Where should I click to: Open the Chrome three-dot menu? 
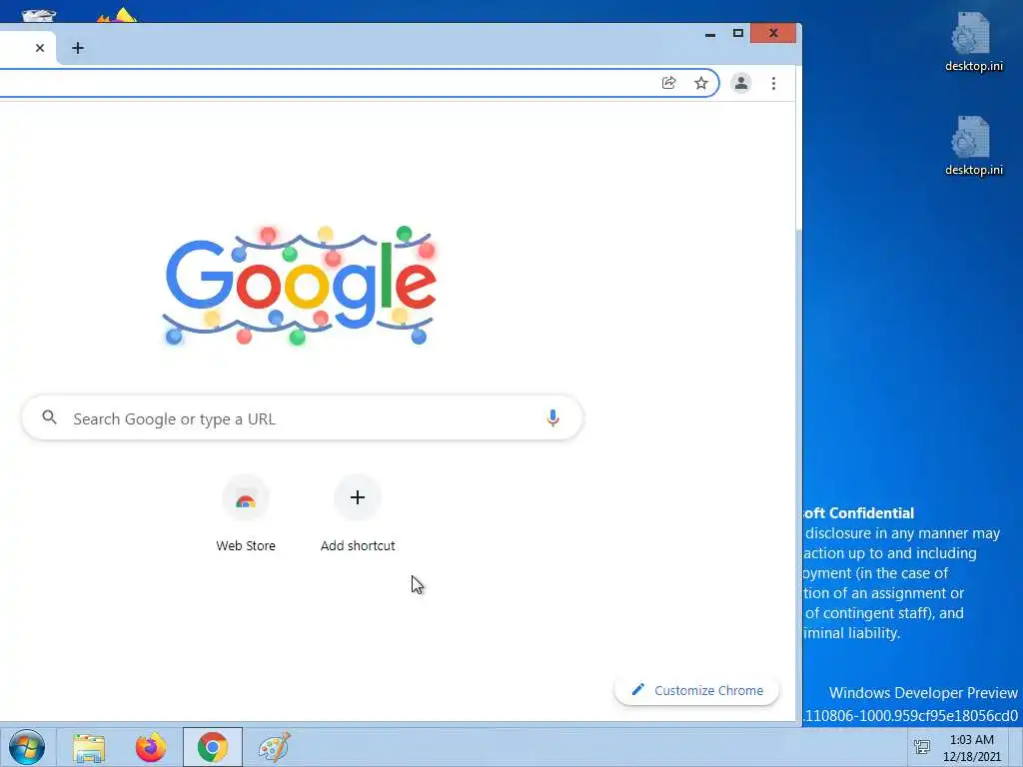coord(773,84)
